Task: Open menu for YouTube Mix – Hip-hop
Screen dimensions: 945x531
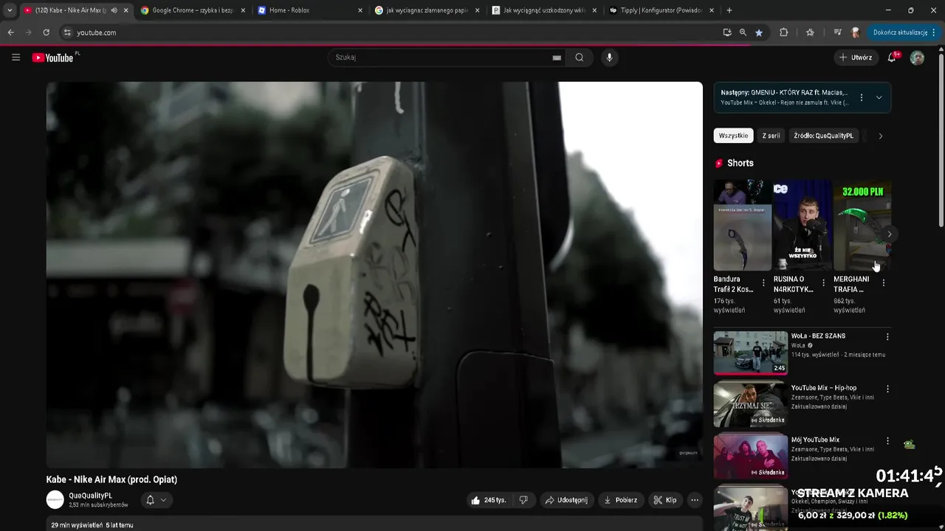Action: tap(887, 389)
